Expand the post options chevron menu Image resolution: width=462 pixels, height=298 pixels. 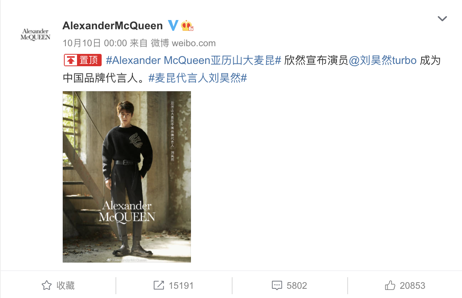(442, 18)
